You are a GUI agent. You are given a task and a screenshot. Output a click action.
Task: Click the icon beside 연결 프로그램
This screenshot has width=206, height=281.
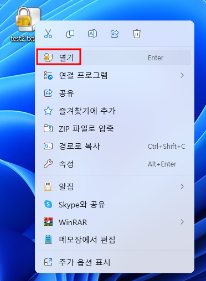click(x=48, y=75)
